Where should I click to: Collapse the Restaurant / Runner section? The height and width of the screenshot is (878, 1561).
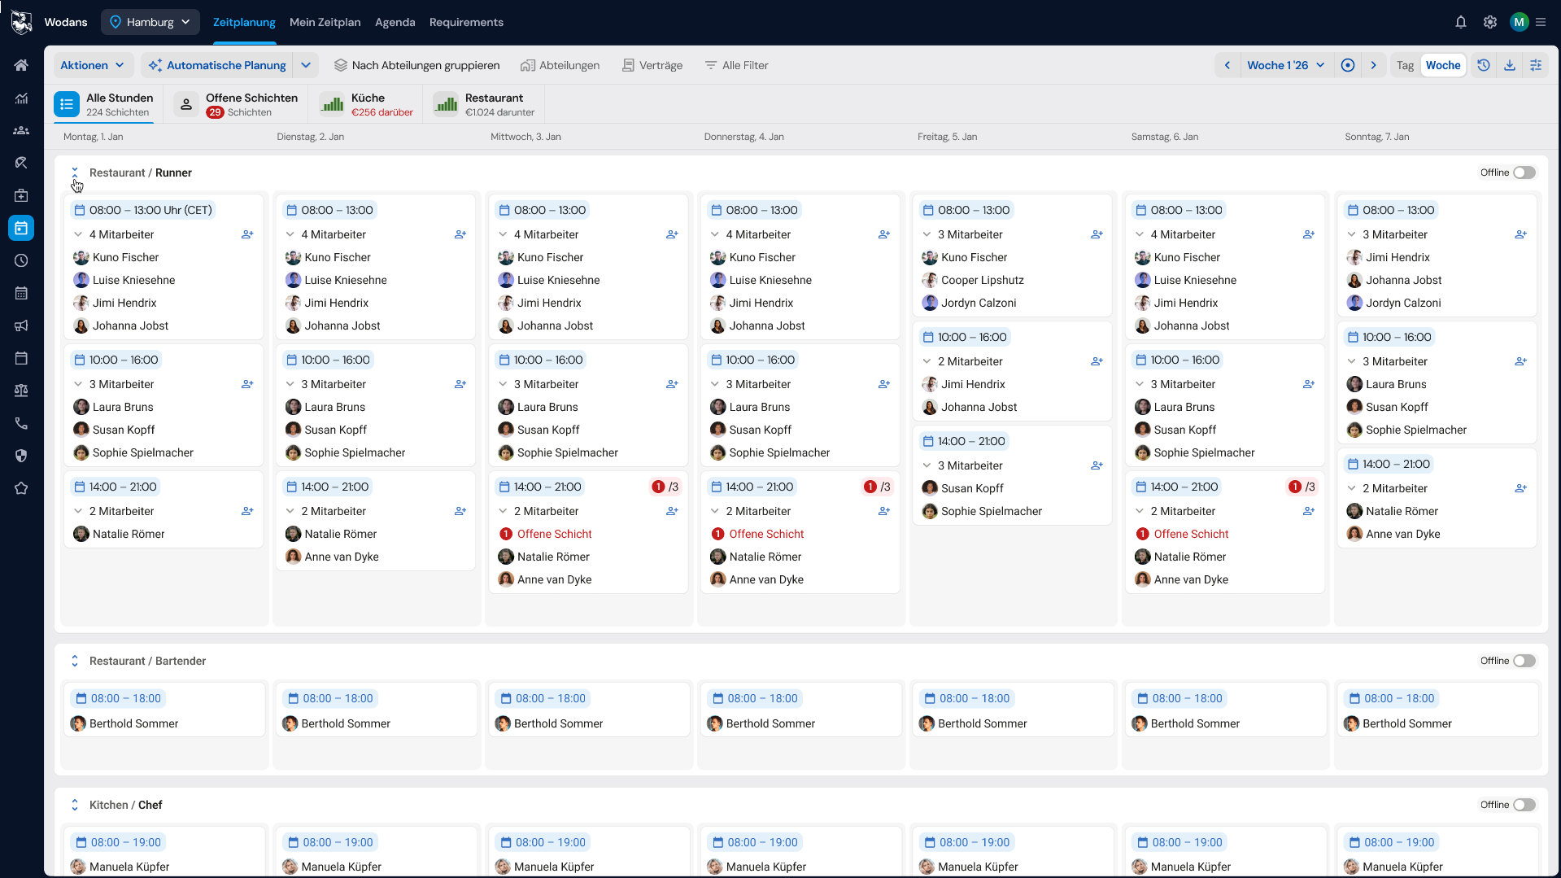point(75,173)
